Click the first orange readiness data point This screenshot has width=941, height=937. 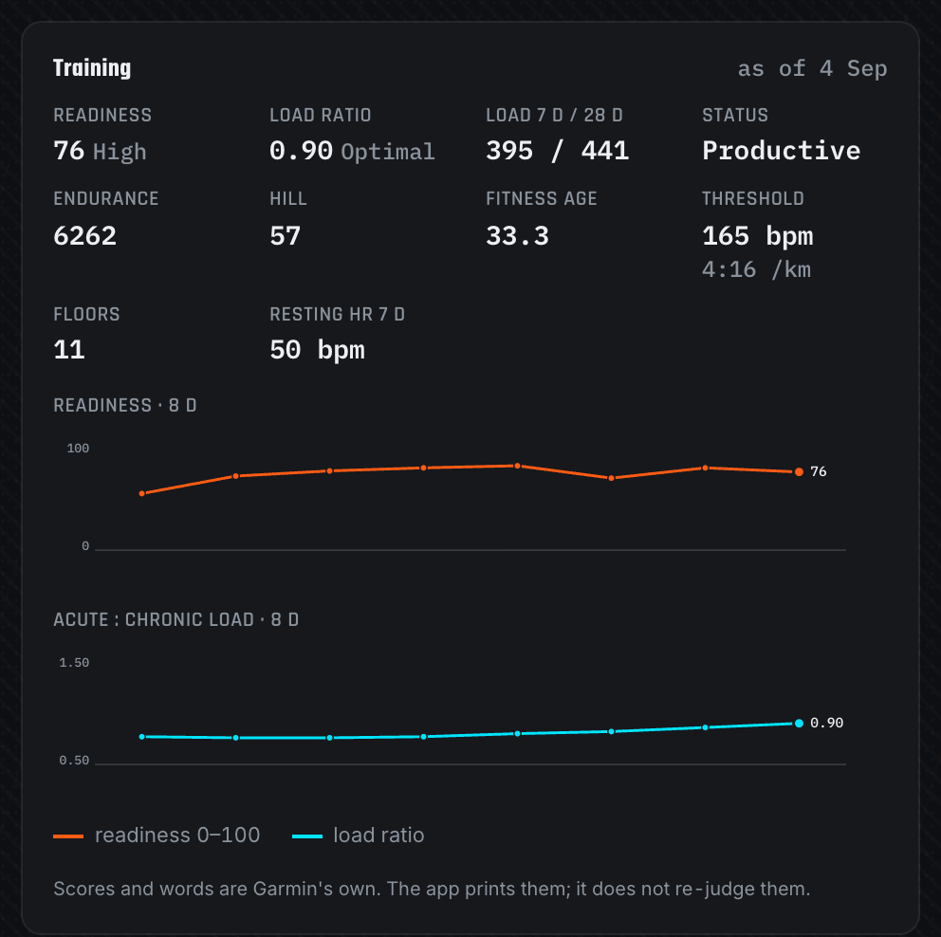(142, 494)
